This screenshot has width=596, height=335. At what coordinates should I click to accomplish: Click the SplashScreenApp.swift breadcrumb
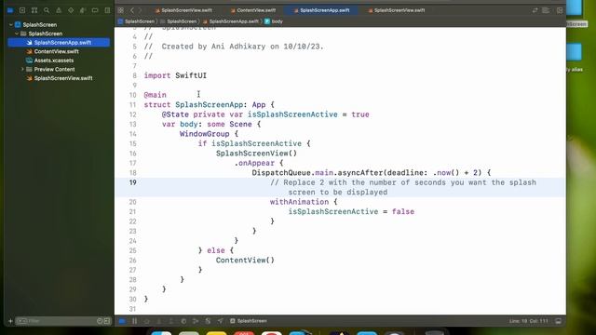(230, 21)
